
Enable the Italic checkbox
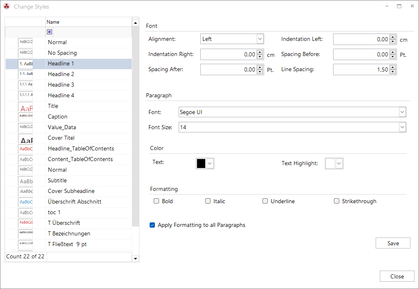point(208,201)
